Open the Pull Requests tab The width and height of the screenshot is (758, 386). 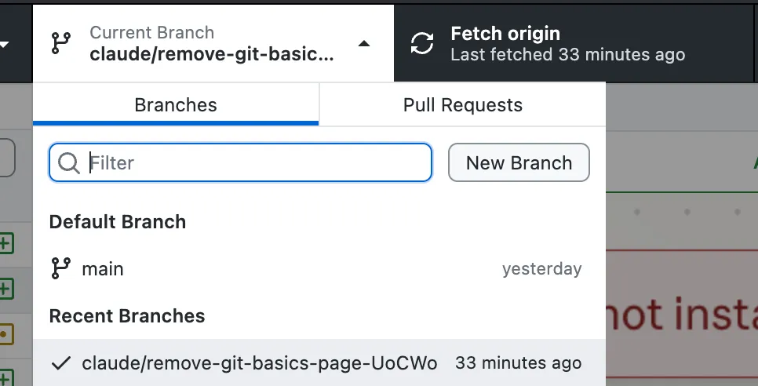(462, 105)
